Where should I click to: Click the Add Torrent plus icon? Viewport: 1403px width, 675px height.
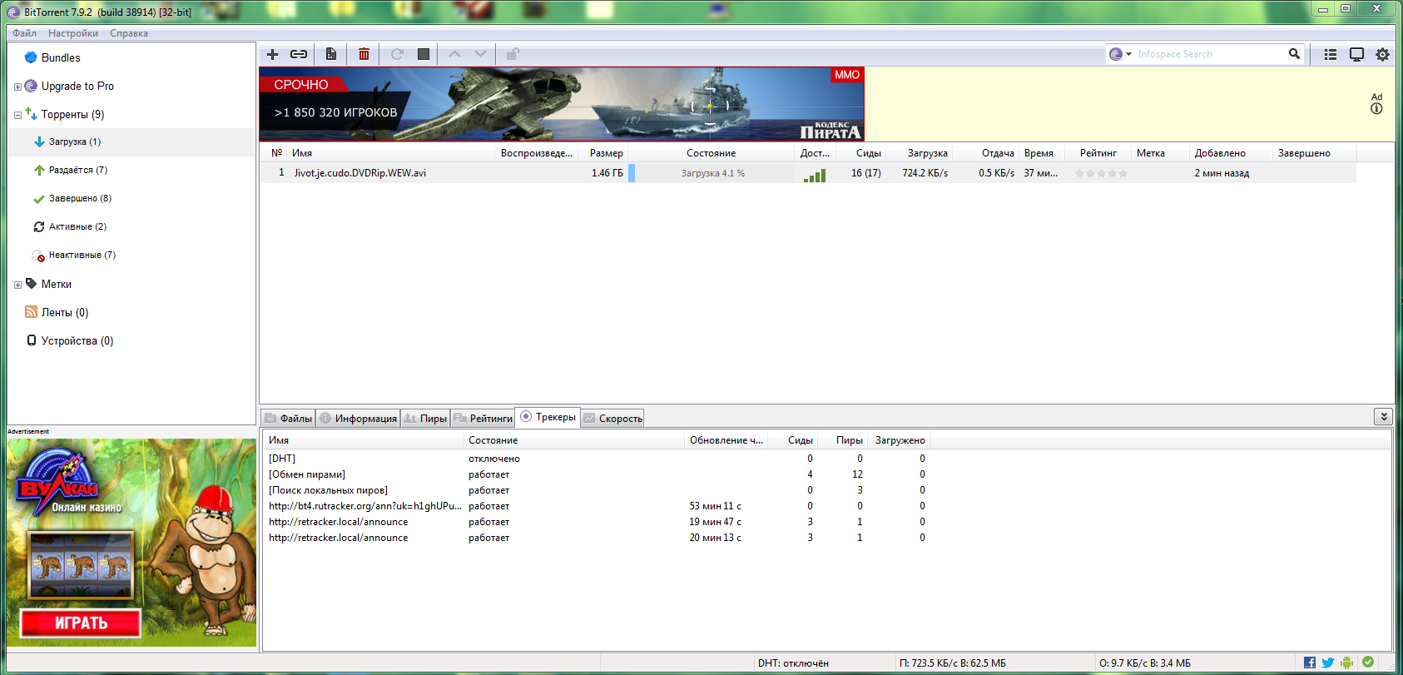point(272,54)
